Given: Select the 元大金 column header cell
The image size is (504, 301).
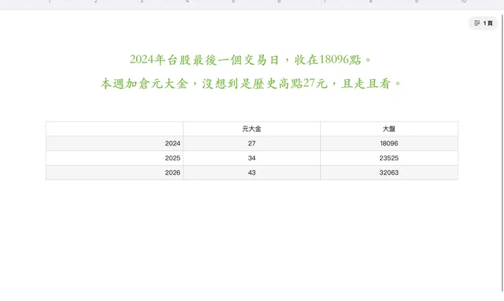Looking at the screenshot, I should (x=252, y=129).
